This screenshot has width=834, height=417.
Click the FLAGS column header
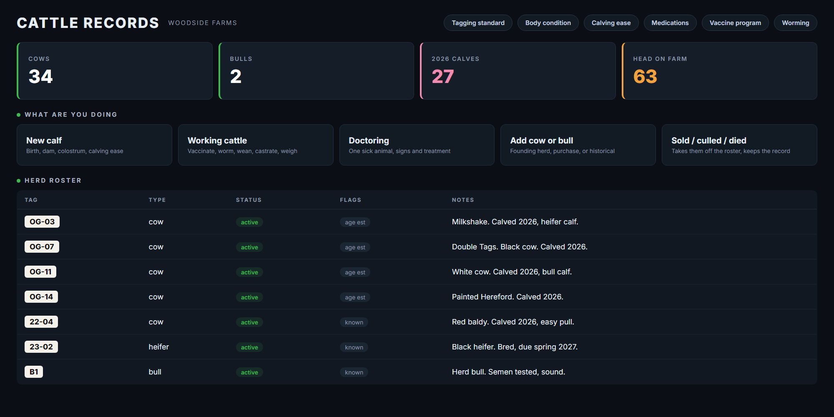[350, 200]
